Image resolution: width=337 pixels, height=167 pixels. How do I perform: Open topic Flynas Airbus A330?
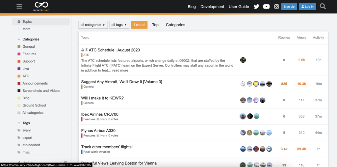tap(98, 131)
